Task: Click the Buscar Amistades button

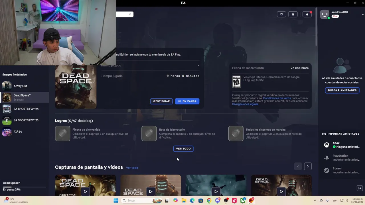Action: click(342, 90)
